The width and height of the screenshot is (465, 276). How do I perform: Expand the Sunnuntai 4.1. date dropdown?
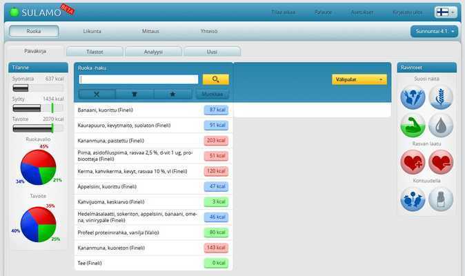click(x=433, y=31)
